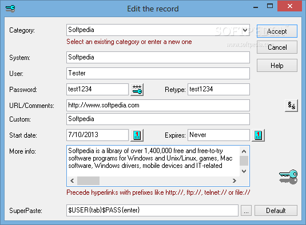Expand the Category dropdown list
This screenshot has height=225, width=306.
pyautogui.click(x=245, y=30)
